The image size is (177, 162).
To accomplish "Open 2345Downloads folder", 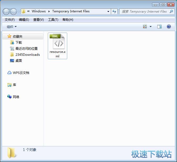I will click(28, 55).
